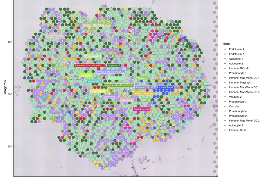Click the dark green 'Adipocyte 2' plot label
Image resolution: width=265 pixels, height=177 pixels.
point(114,65)
